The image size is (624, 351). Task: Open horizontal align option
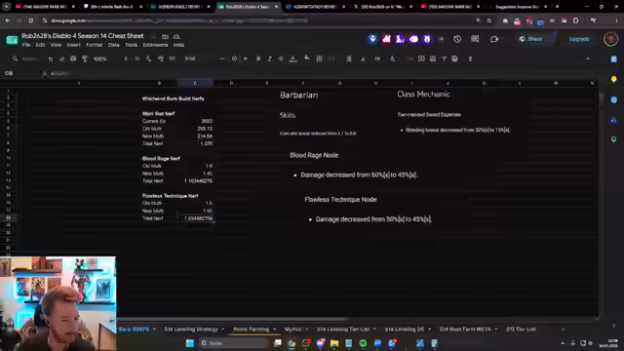349,58
